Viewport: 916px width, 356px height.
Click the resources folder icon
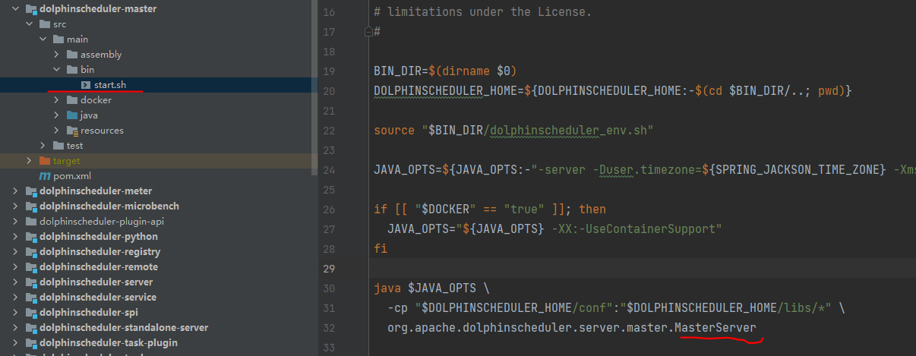(72, 131)
